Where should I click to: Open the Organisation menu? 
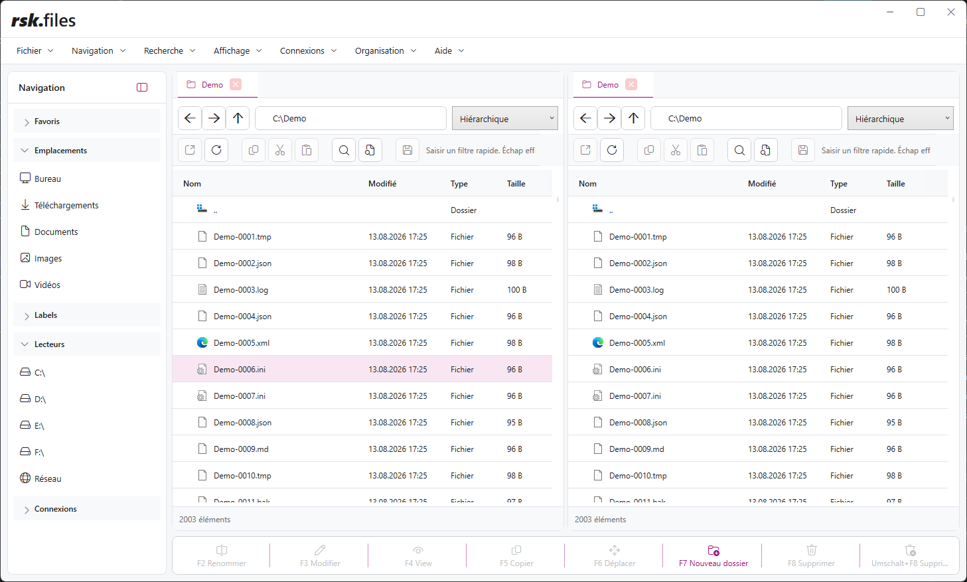pyautogui.click(x=386, y=50)
